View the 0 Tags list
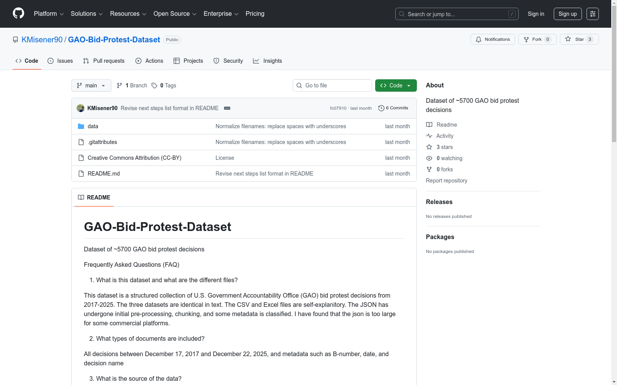Screen dimensions: 617x385 click(x=164, y=85)
